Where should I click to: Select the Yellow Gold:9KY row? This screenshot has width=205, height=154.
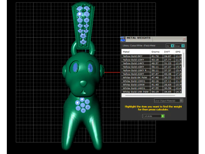coord(152,56)
